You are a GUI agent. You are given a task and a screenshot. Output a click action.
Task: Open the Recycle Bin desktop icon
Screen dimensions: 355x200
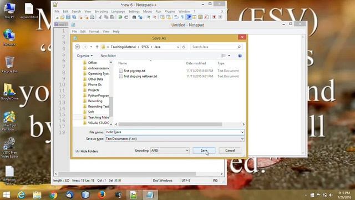pyautogui.click(x=9, y=64)
